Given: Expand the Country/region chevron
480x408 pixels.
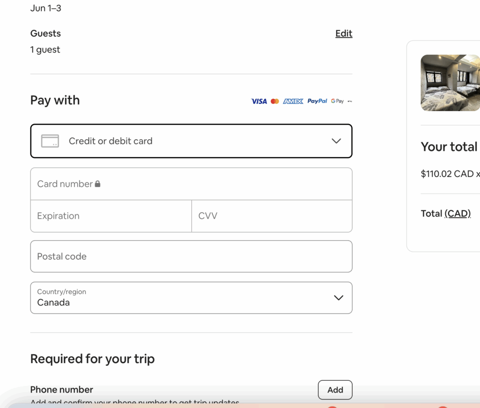Looking at the screenshot, I should click(x=338, y=297).
